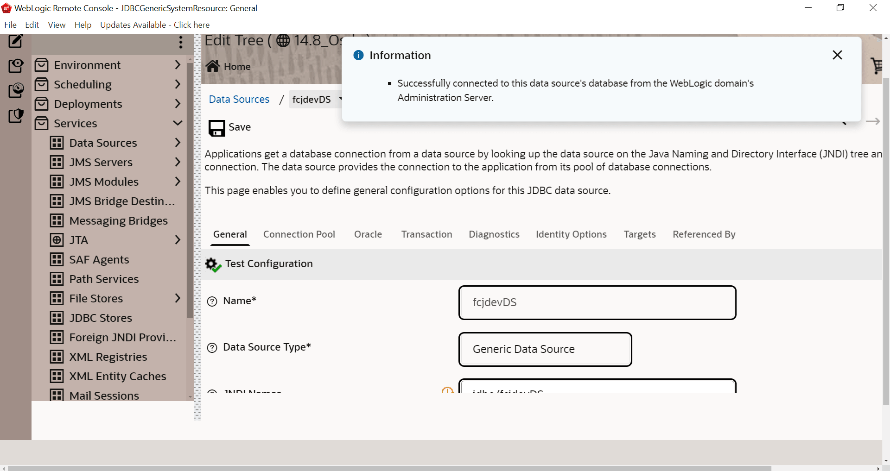
Task: Click the Name input field
Action: coord(597,302)
